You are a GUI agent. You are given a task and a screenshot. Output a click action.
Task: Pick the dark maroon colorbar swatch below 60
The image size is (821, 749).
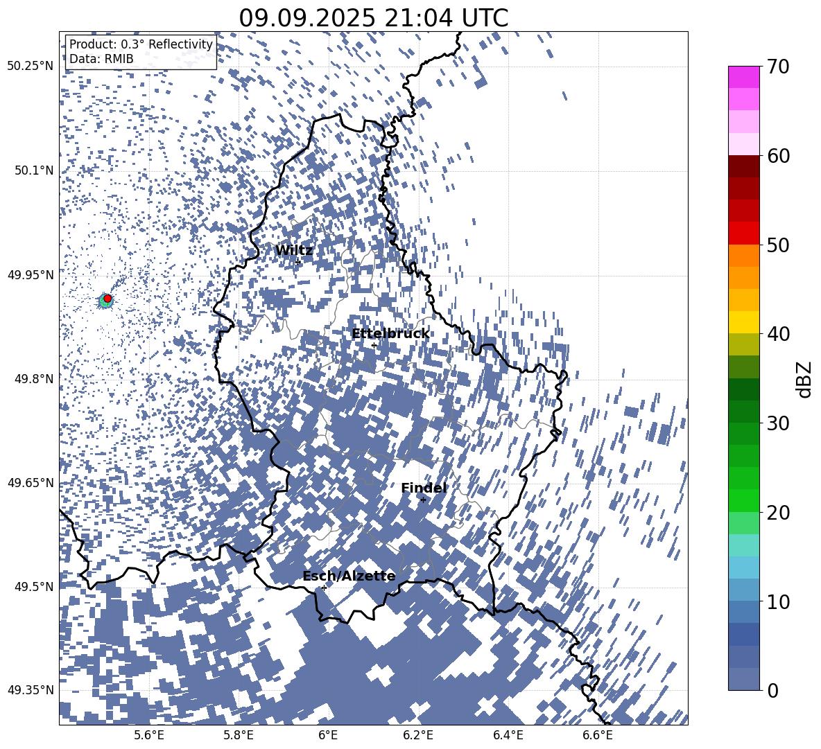tap(743, 166)
